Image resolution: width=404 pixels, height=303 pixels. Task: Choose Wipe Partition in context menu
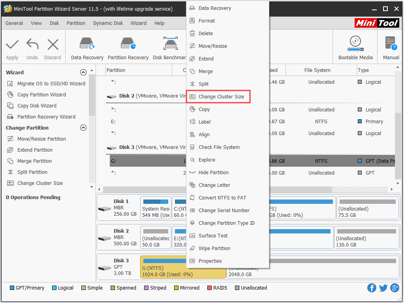pyautogui.click(x=228, y=248)
